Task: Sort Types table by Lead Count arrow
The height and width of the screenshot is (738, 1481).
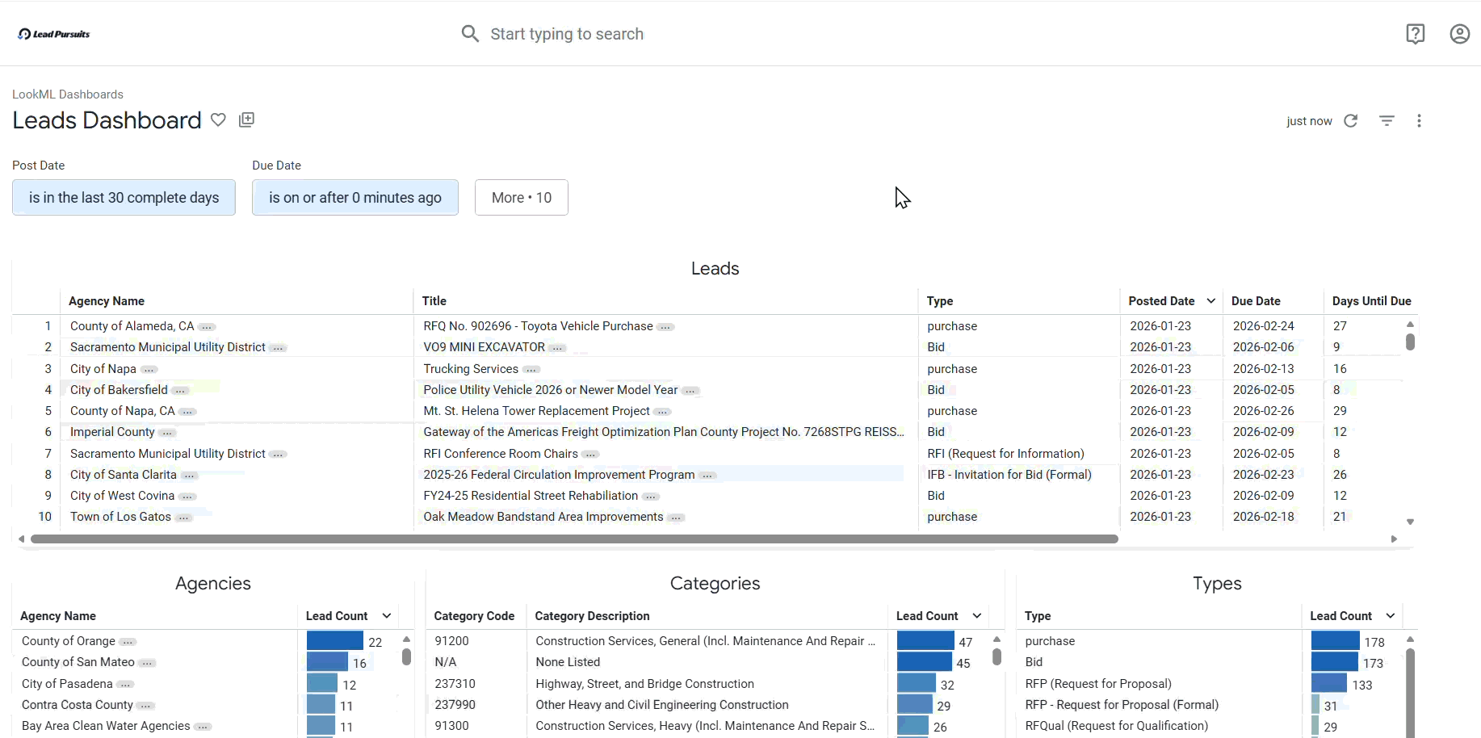Action: (1391, 616)
